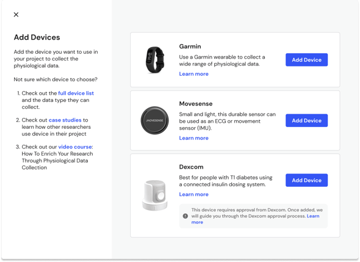This screenshot has height=262, width=360.
Task: Open Learn more under Movesense description
Action: [194, 138]
